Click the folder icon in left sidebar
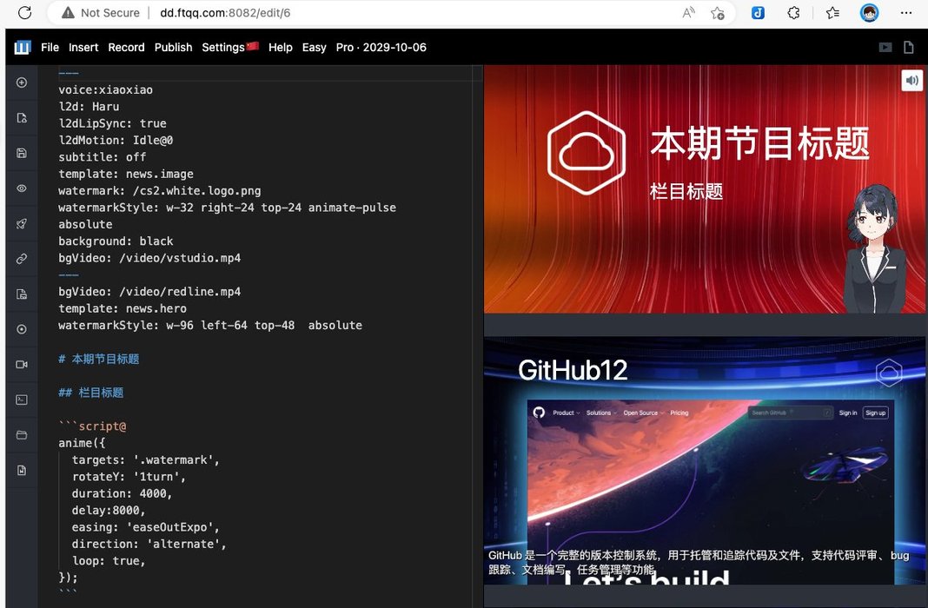The height and width of the screenshot is (608, 928). [x=22, y=435]
